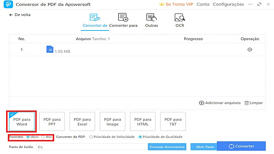The height and width of the screenshot is (154, 274).
Task: Start conversion with the Converter button
Action: pos(241,146)
